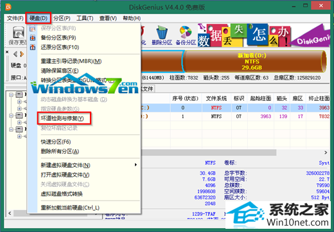Collapse the third disk tree node
The image size is (334, 232).
11,129
